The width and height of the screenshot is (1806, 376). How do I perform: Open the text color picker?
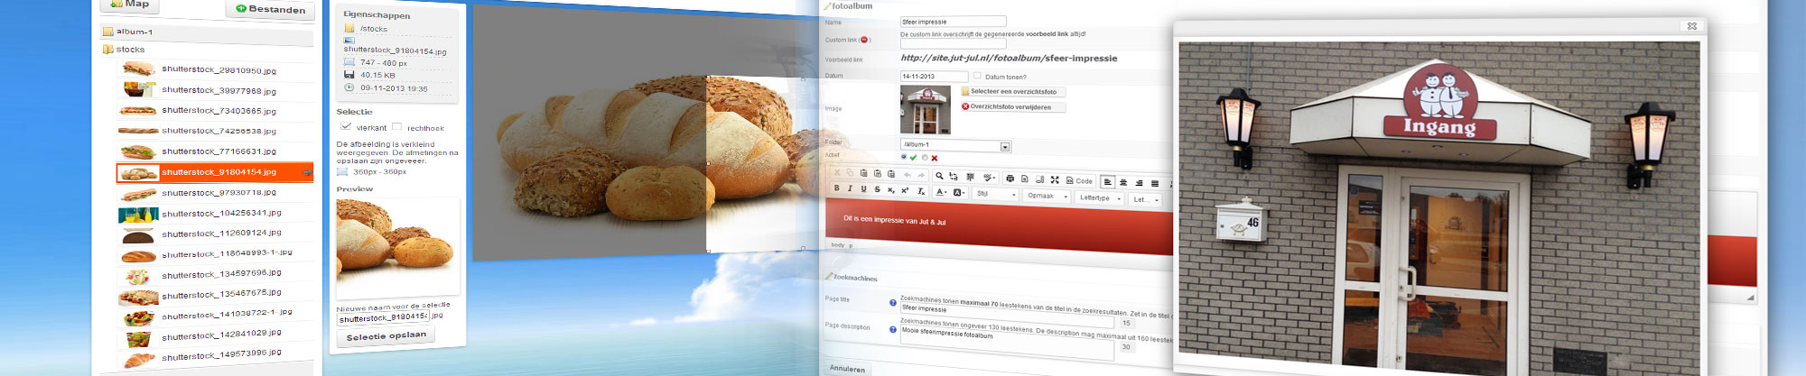tap(942, 192)
